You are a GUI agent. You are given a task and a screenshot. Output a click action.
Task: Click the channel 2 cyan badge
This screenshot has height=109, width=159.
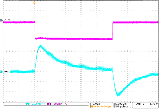(x=27, y=104)
